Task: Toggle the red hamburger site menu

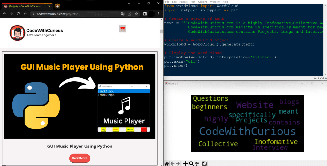Action: [x=123, y=29]
